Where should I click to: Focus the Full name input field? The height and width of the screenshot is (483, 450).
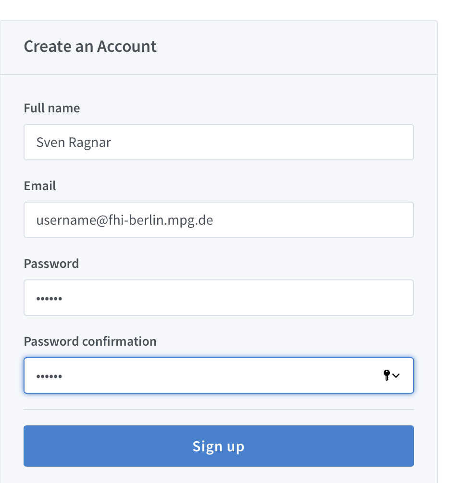[x=219, y=142]
